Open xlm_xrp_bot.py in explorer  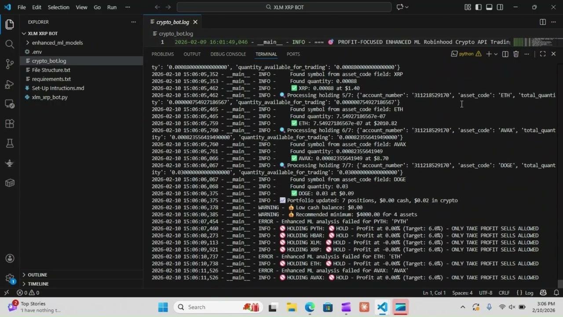click(x=81, y=97)
